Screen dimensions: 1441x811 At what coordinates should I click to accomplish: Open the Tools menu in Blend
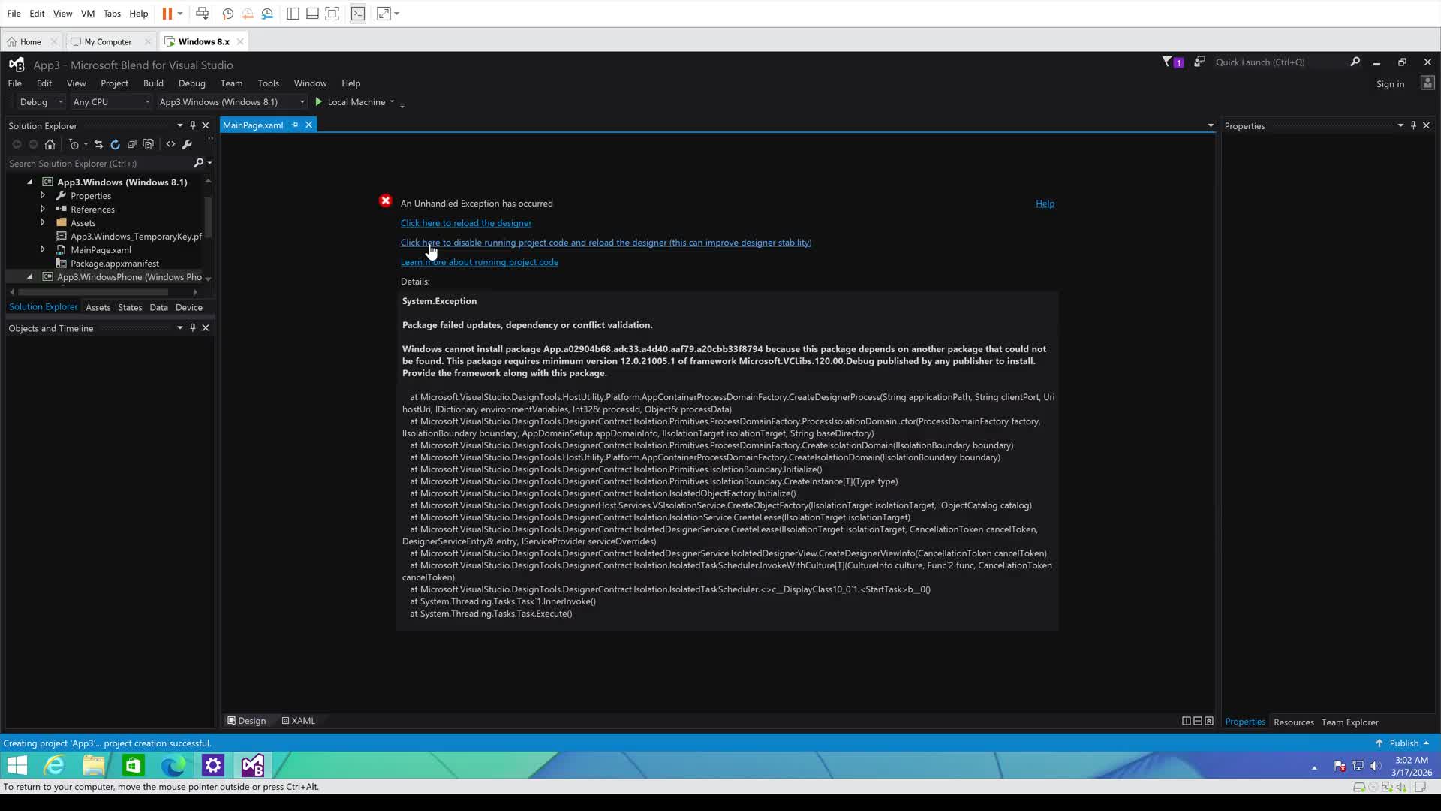click(268, 83)
